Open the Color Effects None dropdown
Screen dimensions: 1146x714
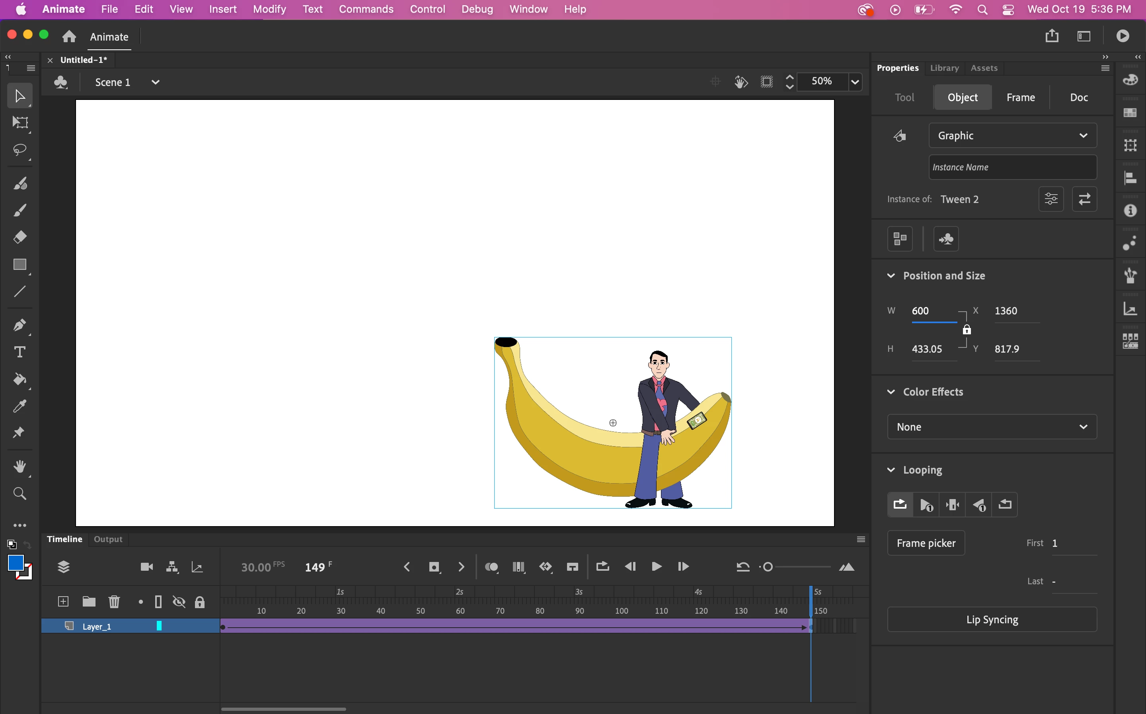[992, 427]
